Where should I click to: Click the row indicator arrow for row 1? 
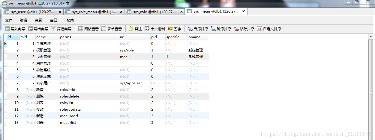[5, 44]
